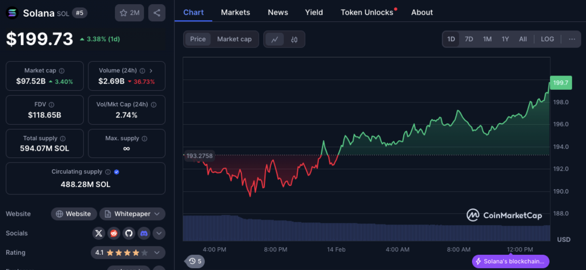Enable LOG scale on the chart
The height and width of the screenshot is (270, 586).
click(x=547, y=39)
